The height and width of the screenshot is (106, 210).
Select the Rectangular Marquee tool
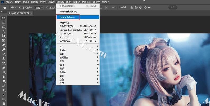[x=4, y=22]
